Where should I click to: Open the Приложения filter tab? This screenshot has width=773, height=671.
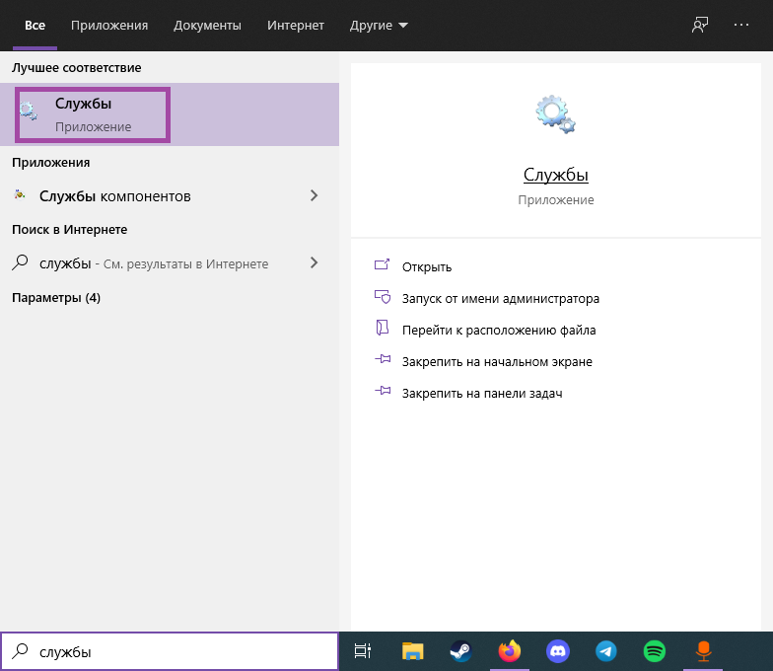point(109,26)
